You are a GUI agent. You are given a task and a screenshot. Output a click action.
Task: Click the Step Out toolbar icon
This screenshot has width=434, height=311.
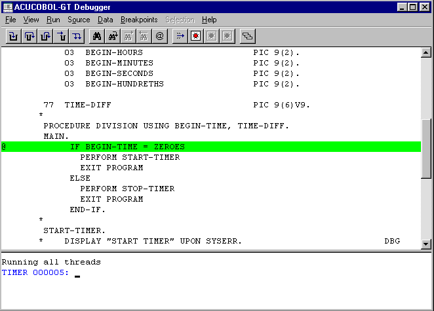click(x=45, y=36)
